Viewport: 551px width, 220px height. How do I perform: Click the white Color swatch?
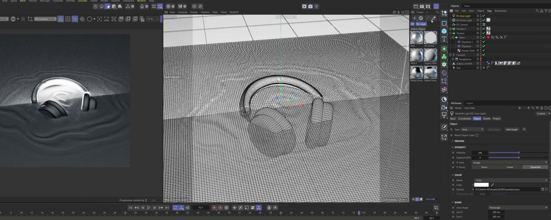point(481,185)
